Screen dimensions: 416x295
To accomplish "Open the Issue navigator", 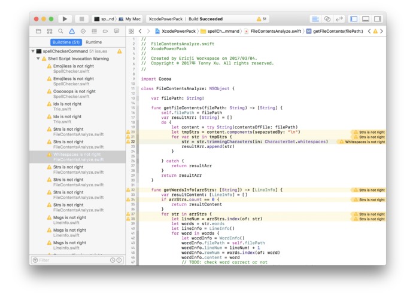I will pos(72,31).
